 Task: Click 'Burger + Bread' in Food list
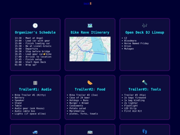coord(79,103)
